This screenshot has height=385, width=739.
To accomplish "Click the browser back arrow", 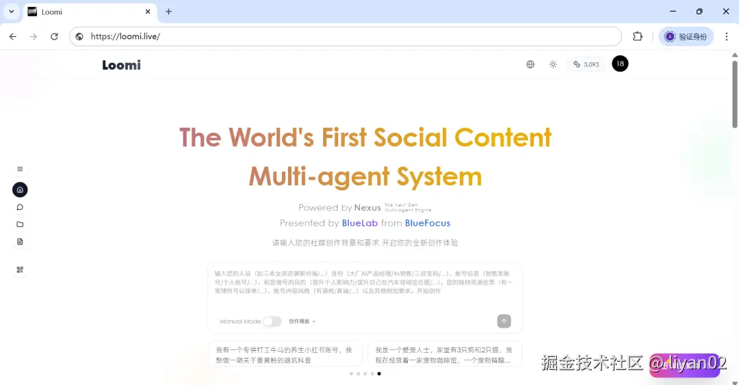I will 13,36.
